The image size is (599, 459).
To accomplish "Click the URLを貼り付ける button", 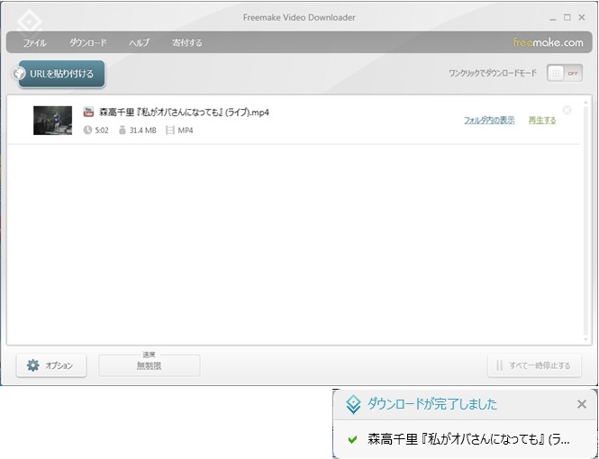I will (x=61, y=74).
